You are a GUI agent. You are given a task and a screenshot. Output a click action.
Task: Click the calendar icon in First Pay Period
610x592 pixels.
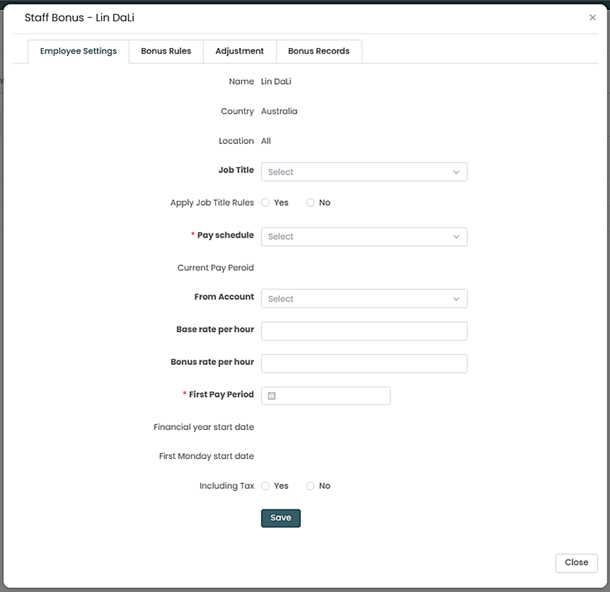tap(272, 396)
